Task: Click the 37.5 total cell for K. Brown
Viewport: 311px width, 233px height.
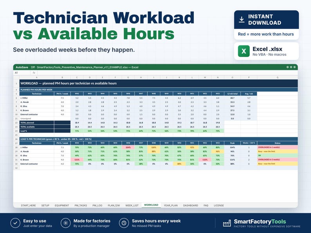Action: [x=232, y=111]
